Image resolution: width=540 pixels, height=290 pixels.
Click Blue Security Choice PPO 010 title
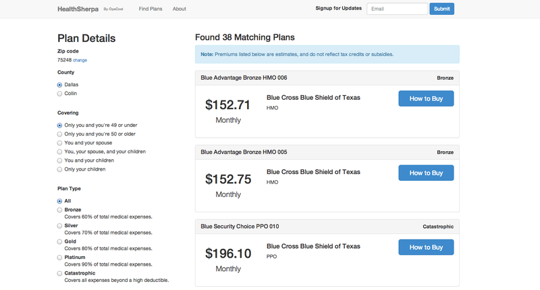click(240, 227)
